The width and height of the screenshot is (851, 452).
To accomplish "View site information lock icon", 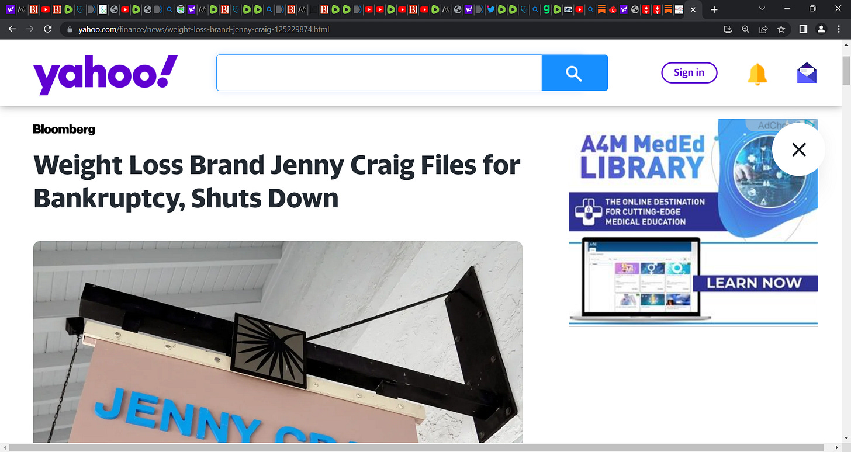I will coord(70,29).
